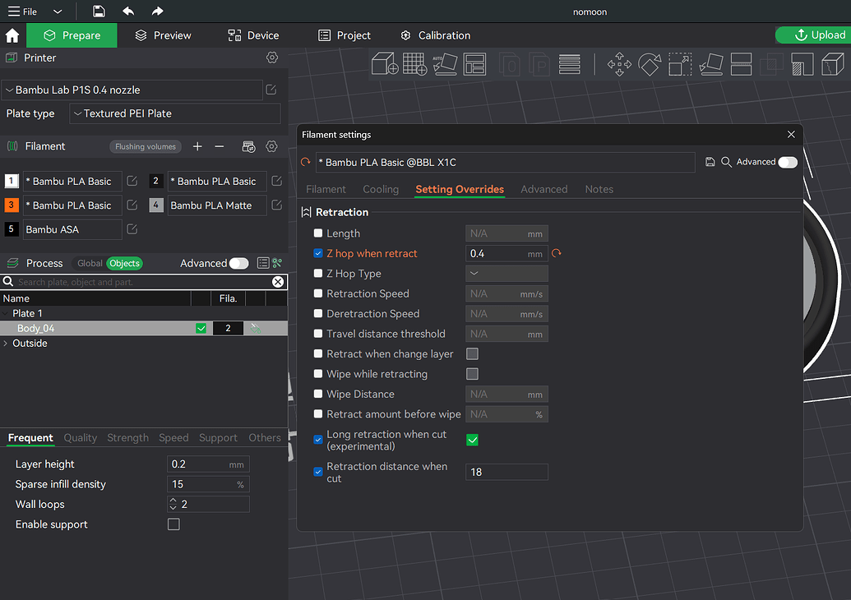Image resolution: width=851 pixels, height=600 pixels.
Task: Redo the last action
Action: 157,12
